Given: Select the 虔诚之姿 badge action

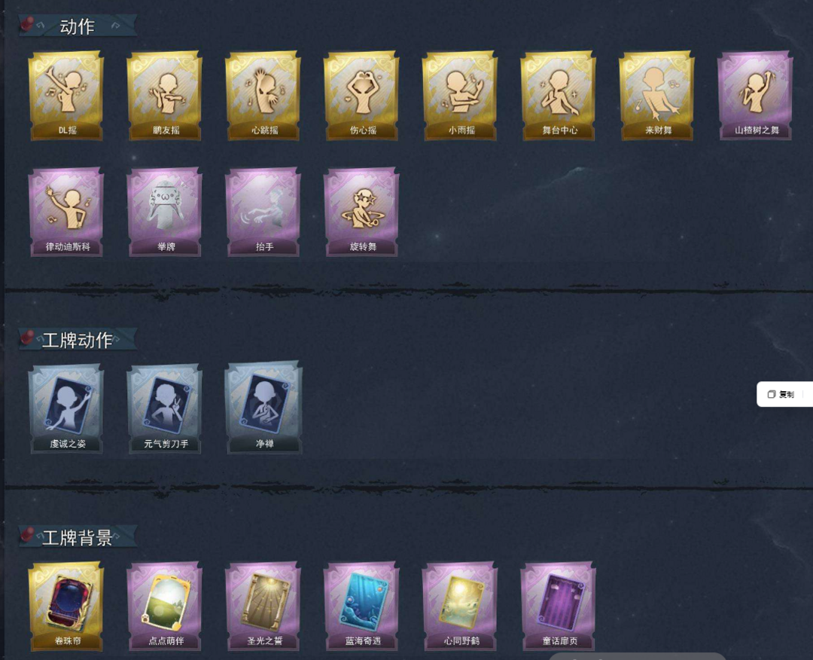Looking at the screenshot, I should click(x=66, y=408).
